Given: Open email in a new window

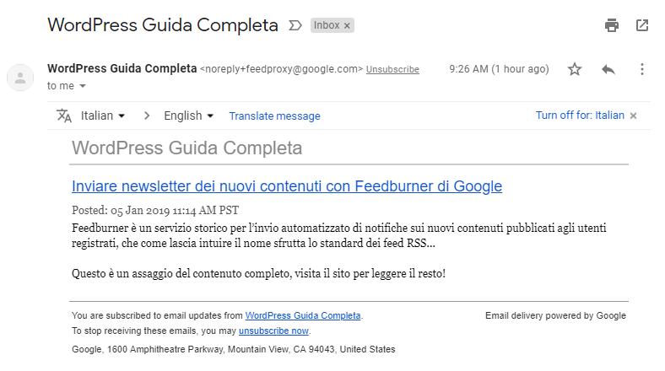Looking at the screenshot, I should (x=642, y=25).
